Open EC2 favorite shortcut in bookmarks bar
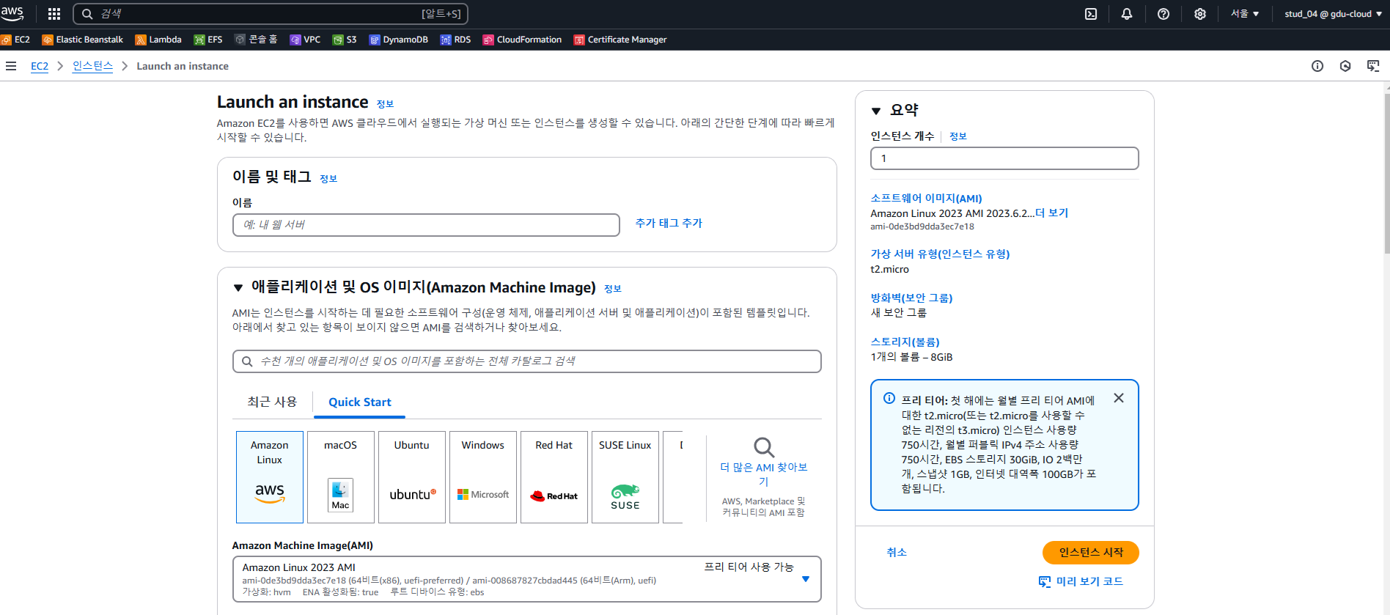Viewport: 1390px width, 615px height. point(15,40)
